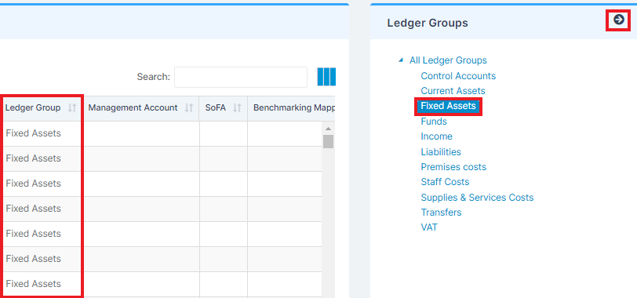This screenshot has width=637, height=298.
Task: Open the column visibility icon beside Search
Action: [x=326, y=77]
